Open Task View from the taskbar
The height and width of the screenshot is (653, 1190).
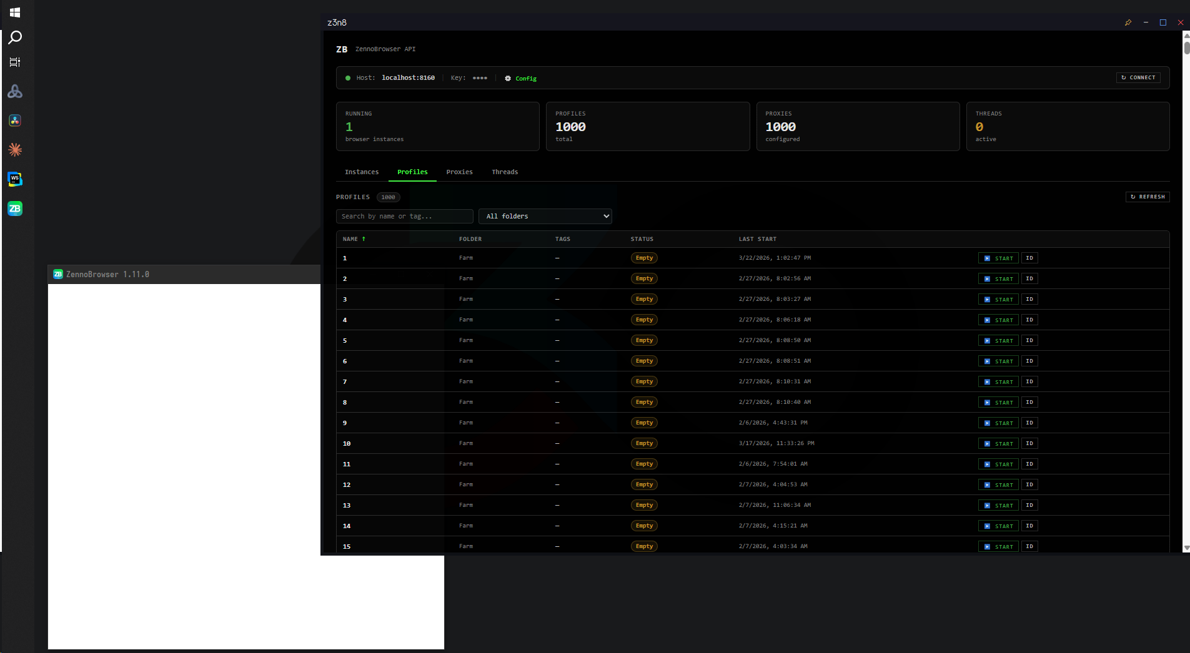15,62
